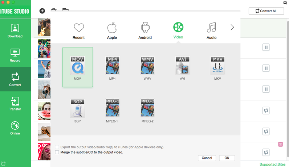Convert the pink sunglasses video item

click(266, 152)
